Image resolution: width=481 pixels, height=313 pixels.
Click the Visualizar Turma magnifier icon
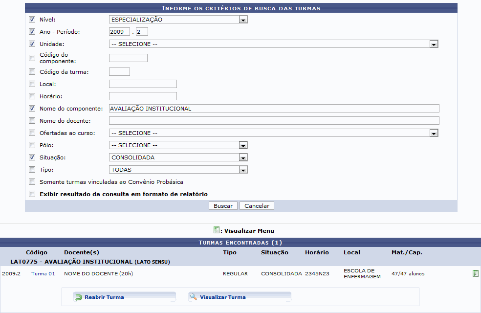pyautogui.click(x=194, y=297)
